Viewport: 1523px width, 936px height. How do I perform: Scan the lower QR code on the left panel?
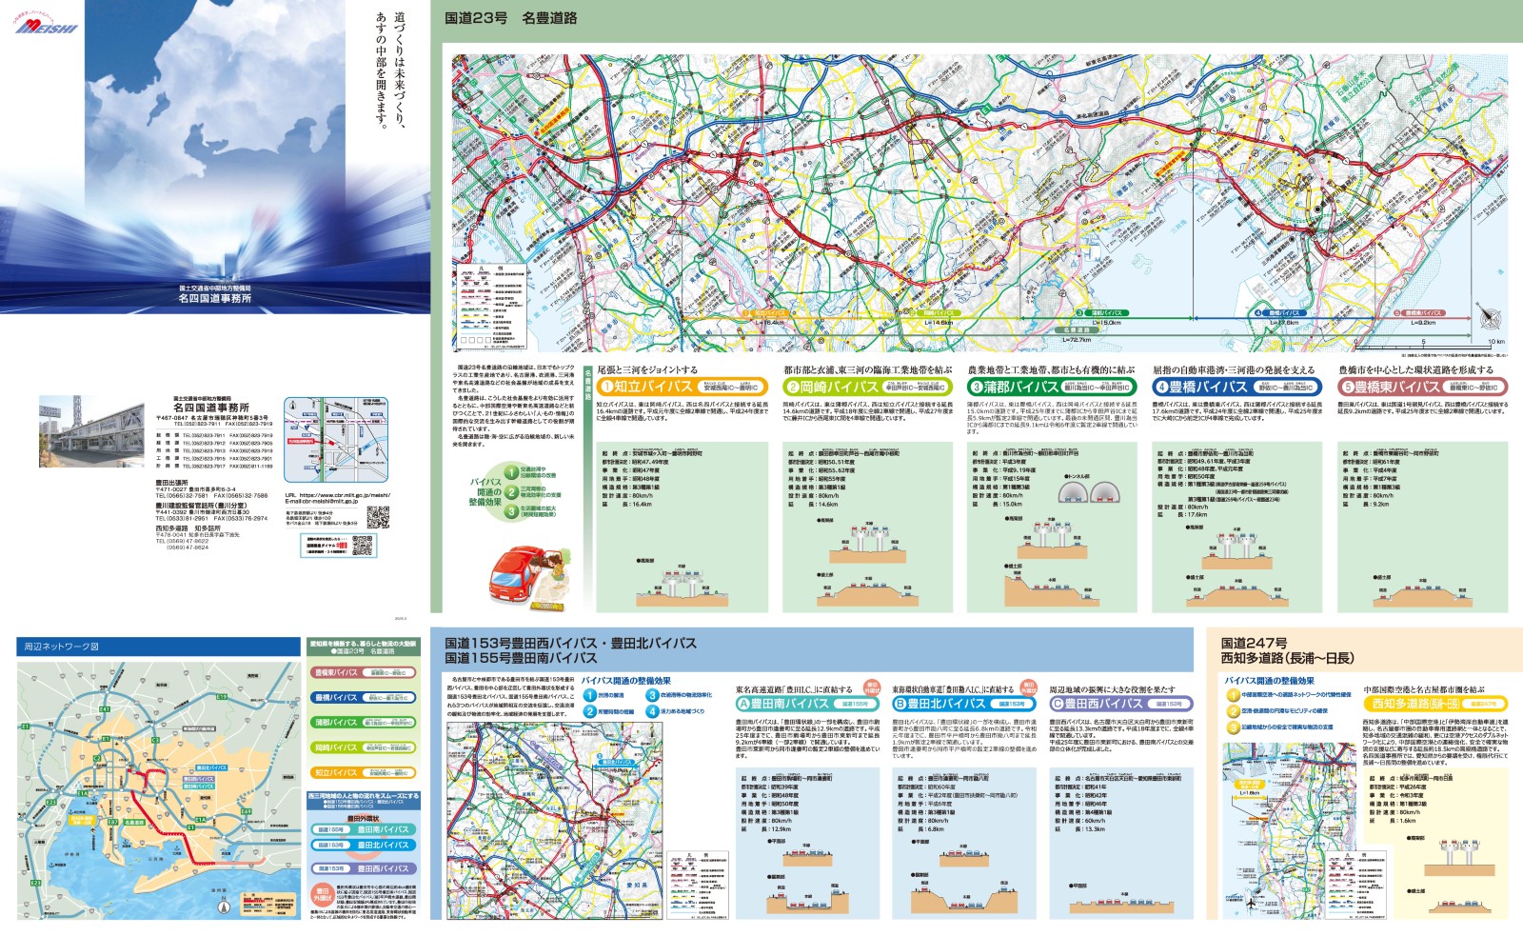point(364,545)
